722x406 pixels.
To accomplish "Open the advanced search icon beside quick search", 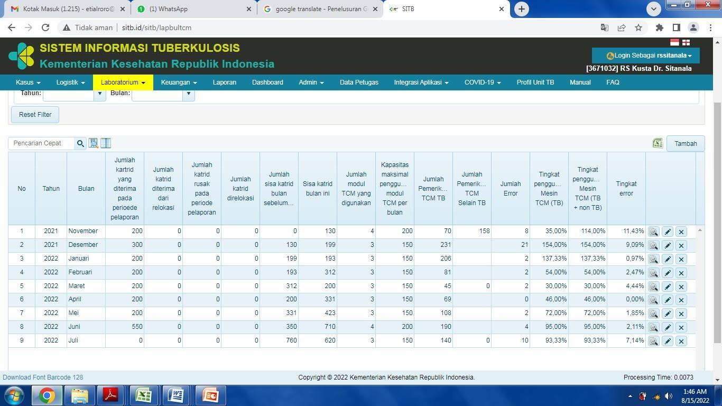I will pos(94,143).
